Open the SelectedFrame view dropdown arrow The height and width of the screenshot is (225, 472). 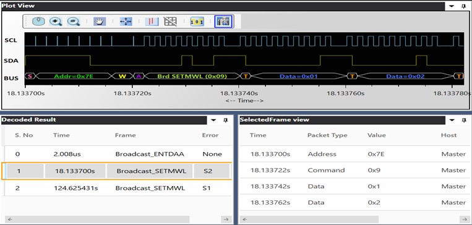pyautogui.click(x=452, y=120)
